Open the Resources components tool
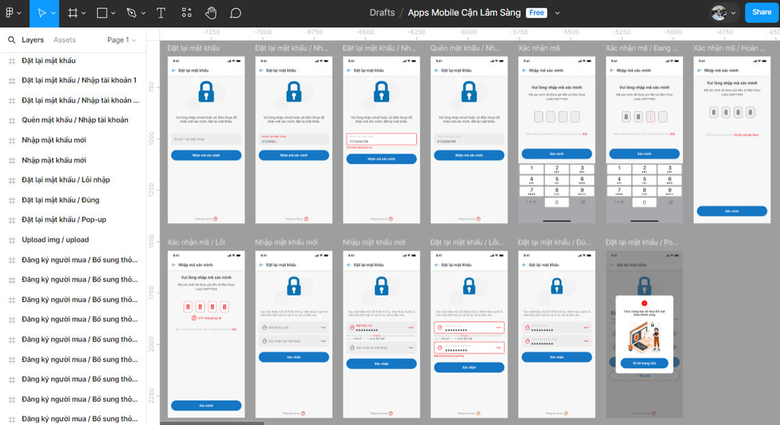Screen dimensions: 780x425 pos(187,12)
